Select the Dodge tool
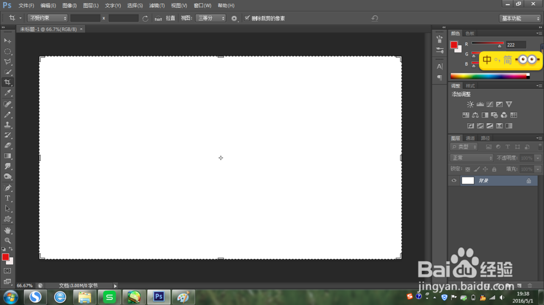The height and width of the screenshot is (305, 544). tap(7, 176)
